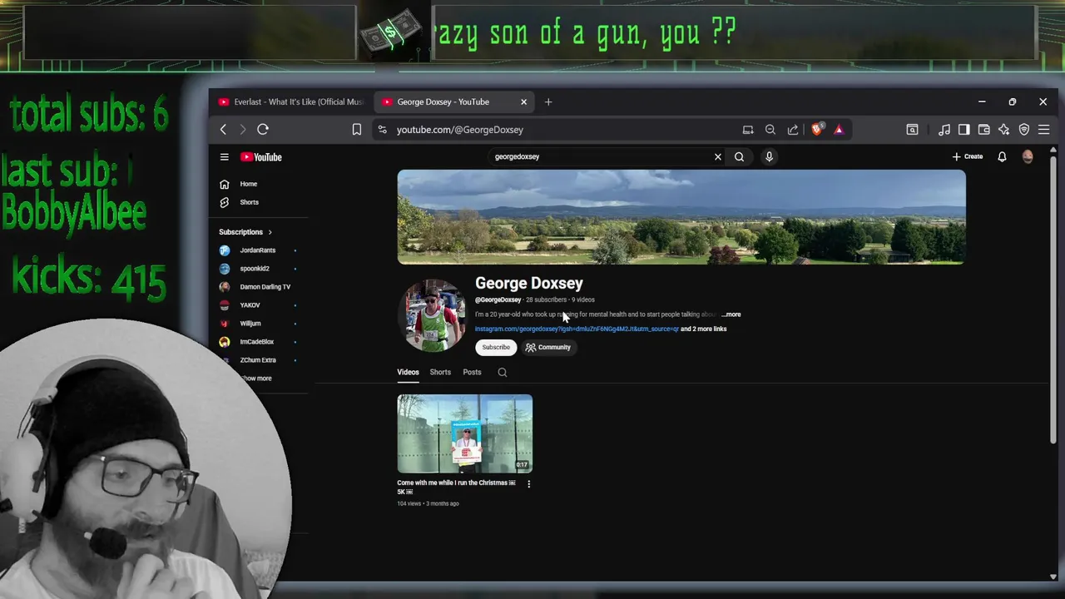Start voice search with microphone icon
The height and width of the screenshot is (599, 1065).
(x=769, y=156)
